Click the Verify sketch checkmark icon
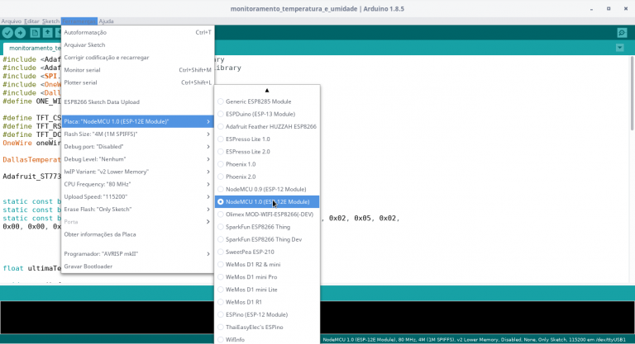This screenshot has width=635, height=344. pos(7,33)
